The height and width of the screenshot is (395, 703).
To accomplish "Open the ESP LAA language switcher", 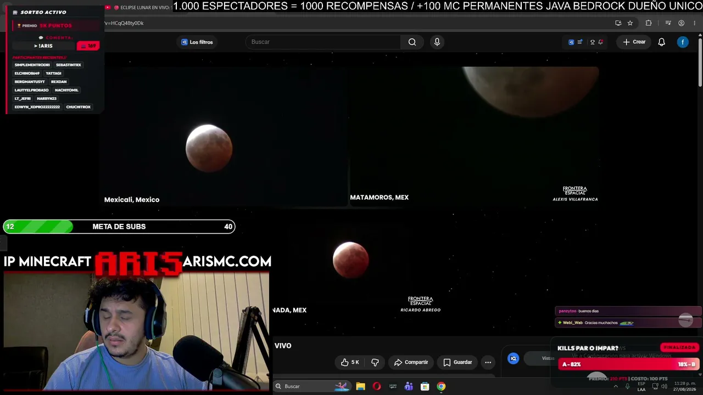I will (641, 387).
